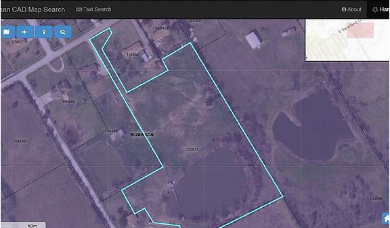Open the Text Search tab
Screen dimensions: 390x228
pos(94,9)
